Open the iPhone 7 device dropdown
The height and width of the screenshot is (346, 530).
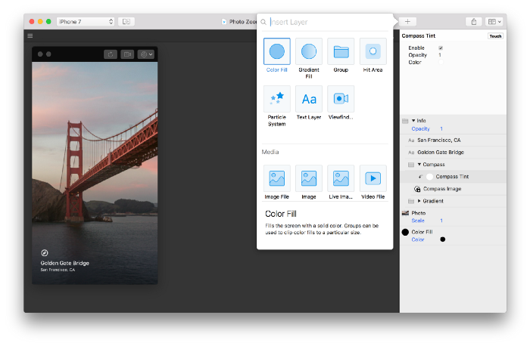pos(86,22)
